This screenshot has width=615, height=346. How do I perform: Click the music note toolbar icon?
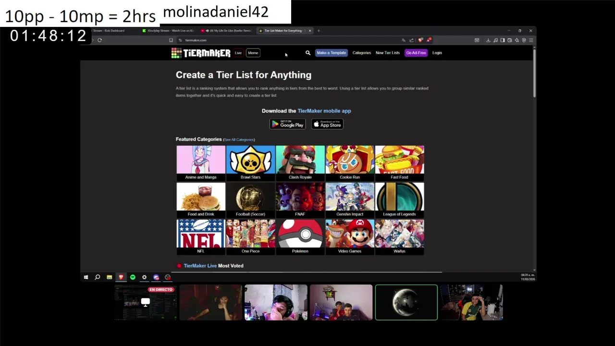pyautogui.click(x=495, y=40)
